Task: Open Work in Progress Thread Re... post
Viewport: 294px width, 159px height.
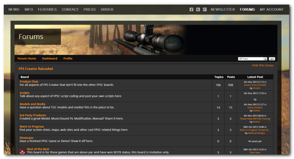Action: (255, 130)
